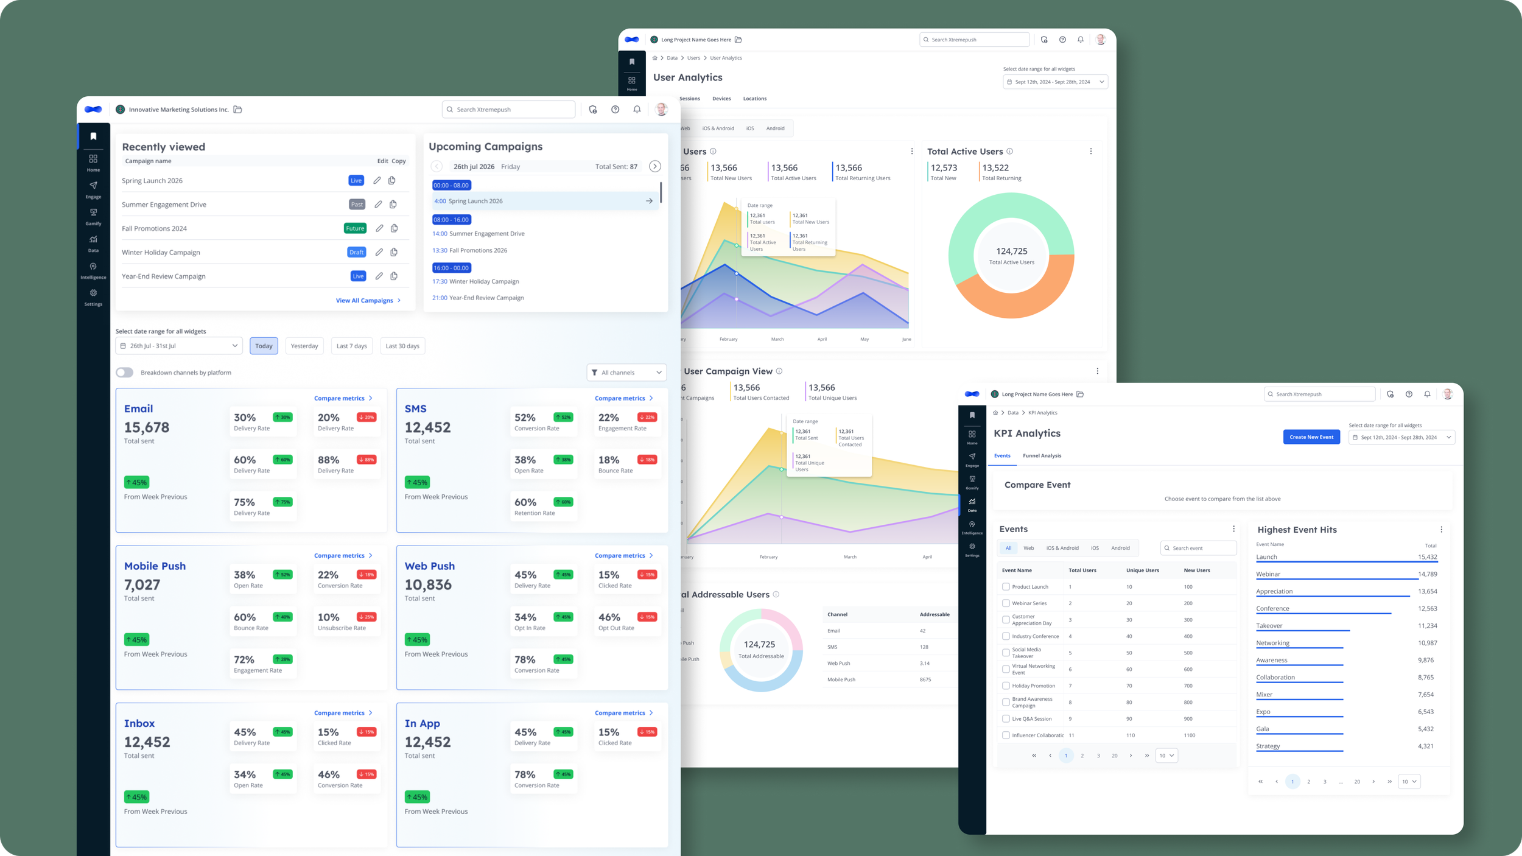
Task: Check the Product Launch event checkbox
Action: coord(1006,587)
